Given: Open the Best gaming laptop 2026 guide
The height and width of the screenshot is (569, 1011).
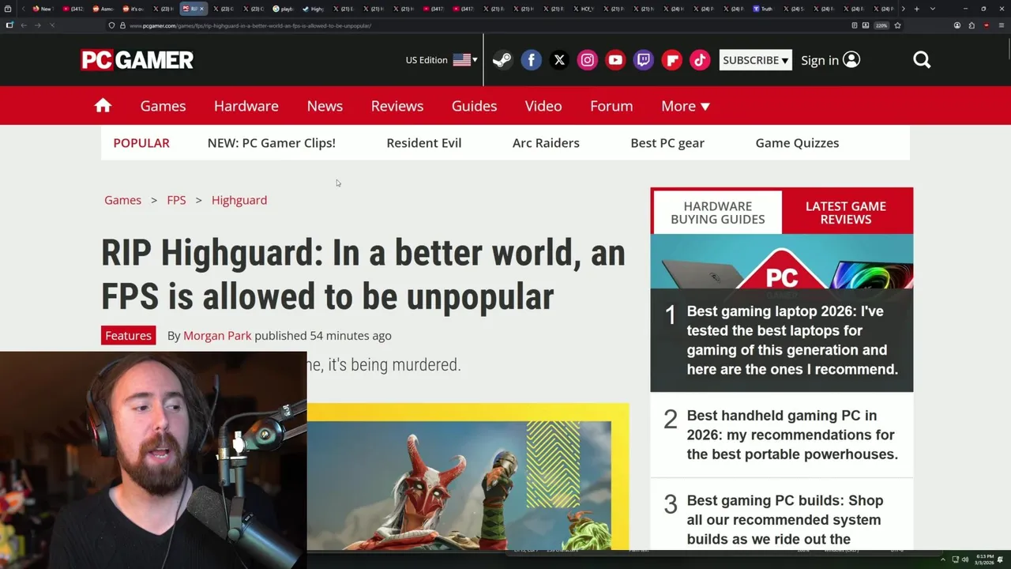Looking at the screenshot, I should tap(792, 340).
